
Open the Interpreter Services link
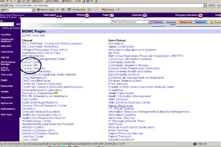122,118
